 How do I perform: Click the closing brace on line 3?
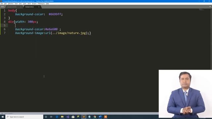click(x=9, y=18)
